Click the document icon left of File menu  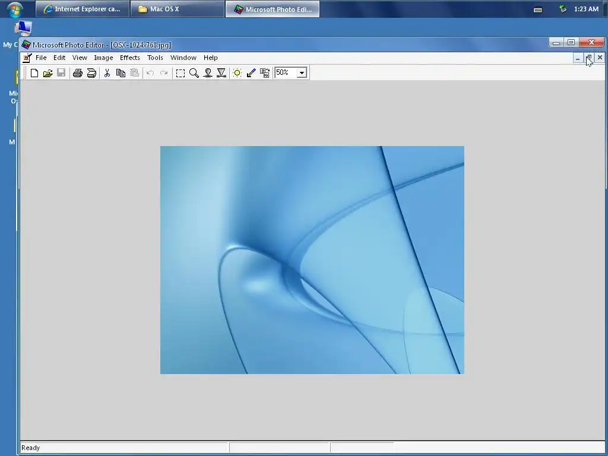27,58
